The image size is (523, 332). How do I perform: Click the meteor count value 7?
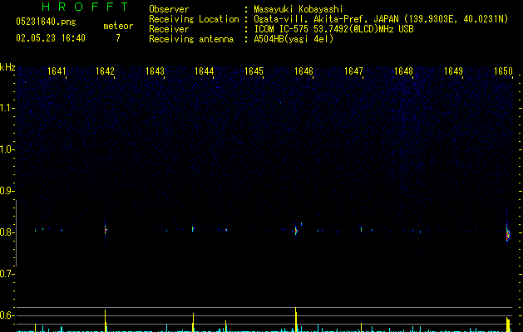coord(118,38)
